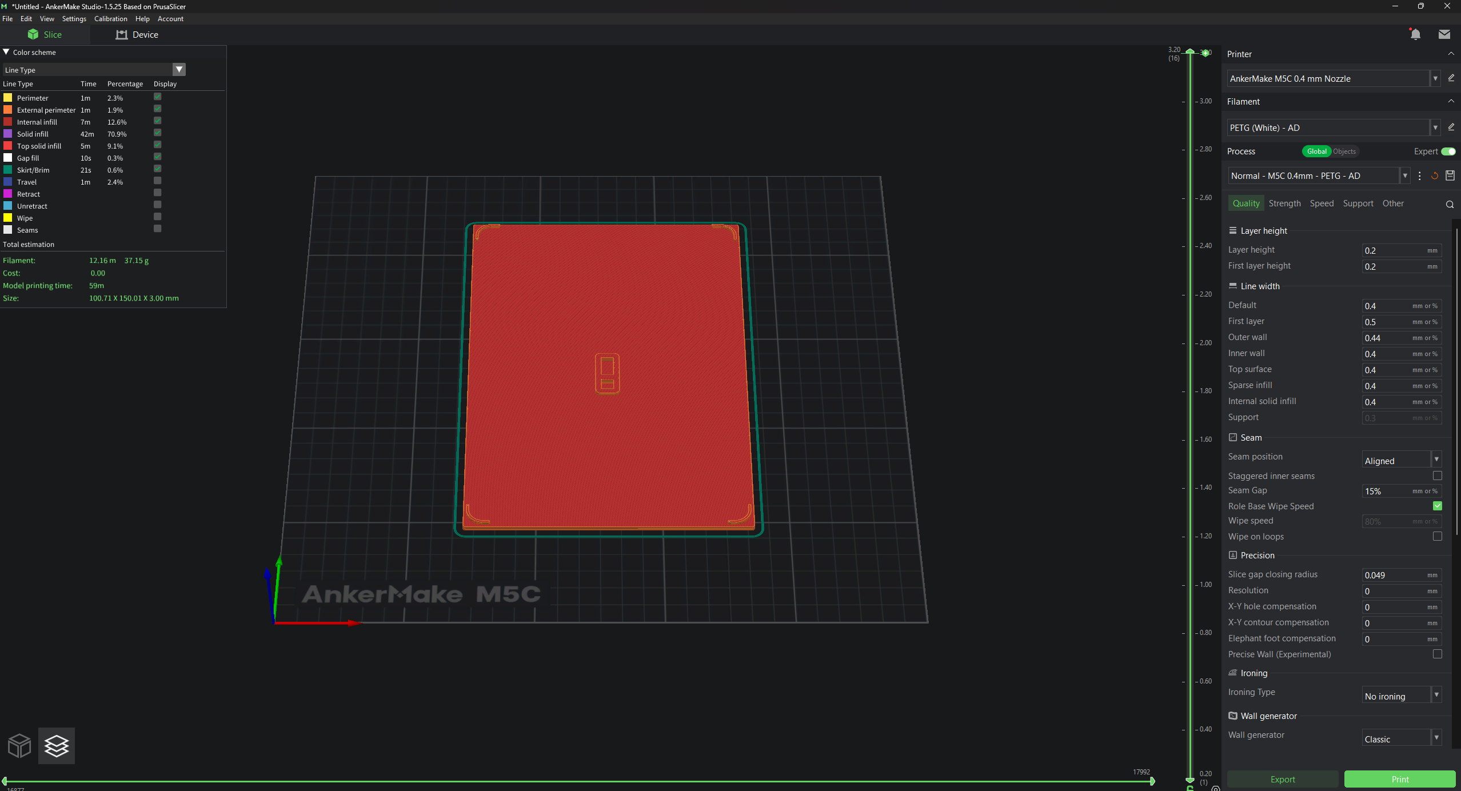Select the sliced layers preview icon
1461x791 pixels.
57,746
